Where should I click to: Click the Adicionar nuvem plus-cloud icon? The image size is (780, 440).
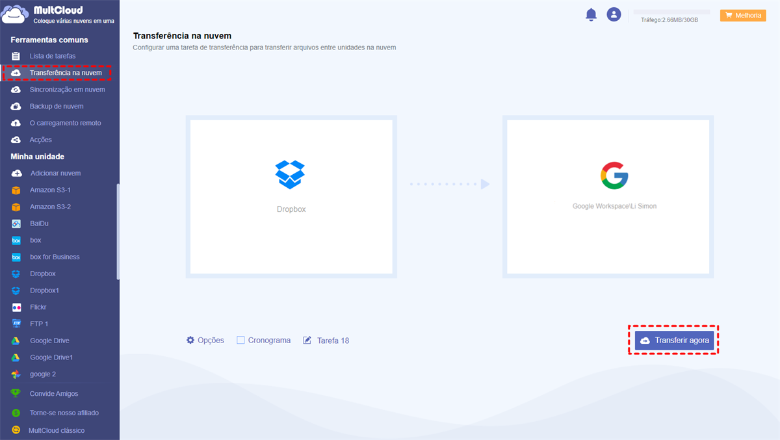coord(16,174)
